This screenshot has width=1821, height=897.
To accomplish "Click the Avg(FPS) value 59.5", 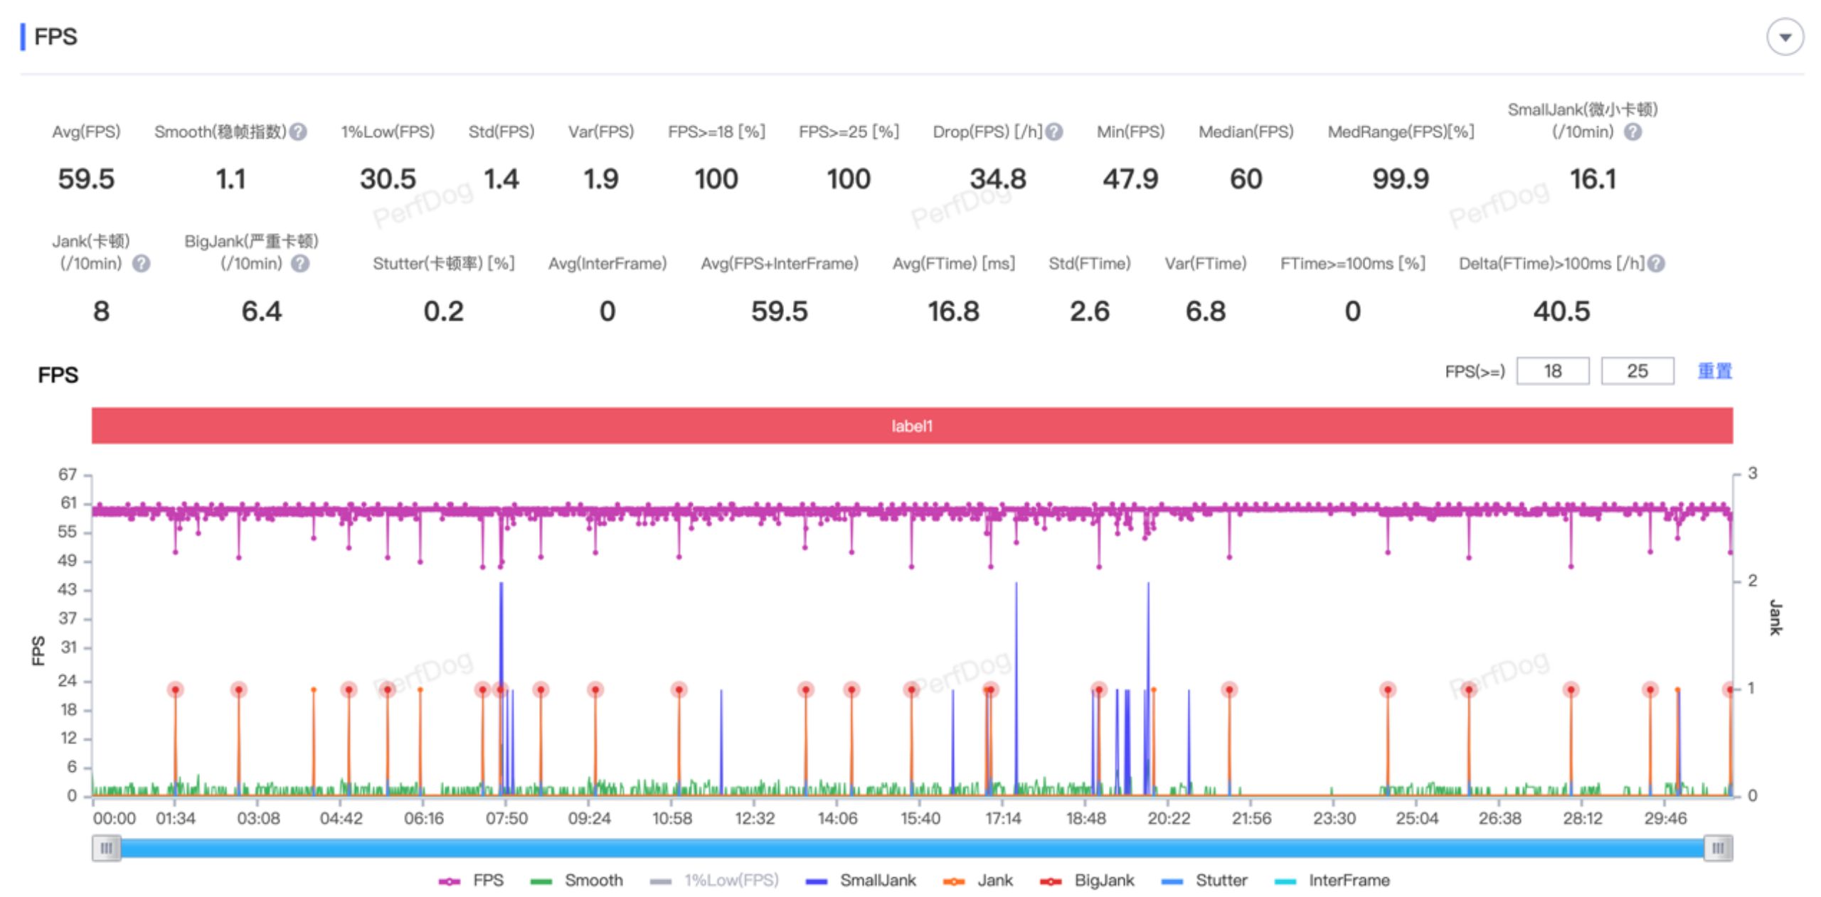I will coord(86,179).
